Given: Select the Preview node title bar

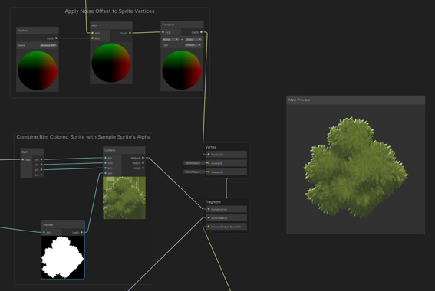Looking at the screenshot, I should pos(63,224).
